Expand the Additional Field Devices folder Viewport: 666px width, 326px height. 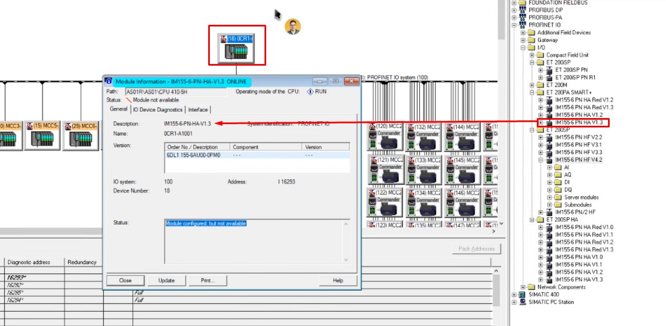click(523, 33)
